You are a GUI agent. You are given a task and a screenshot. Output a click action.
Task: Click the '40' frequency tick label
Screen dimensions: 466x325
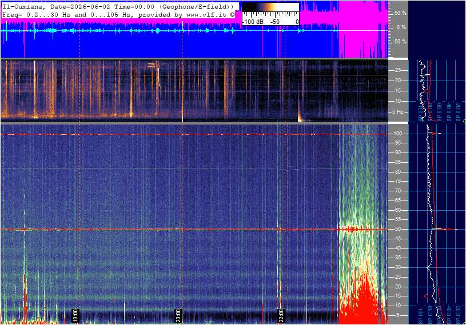(397, 248)
